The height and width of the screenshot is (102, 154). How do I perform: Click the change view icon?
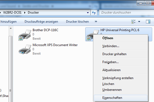[133, 22]
